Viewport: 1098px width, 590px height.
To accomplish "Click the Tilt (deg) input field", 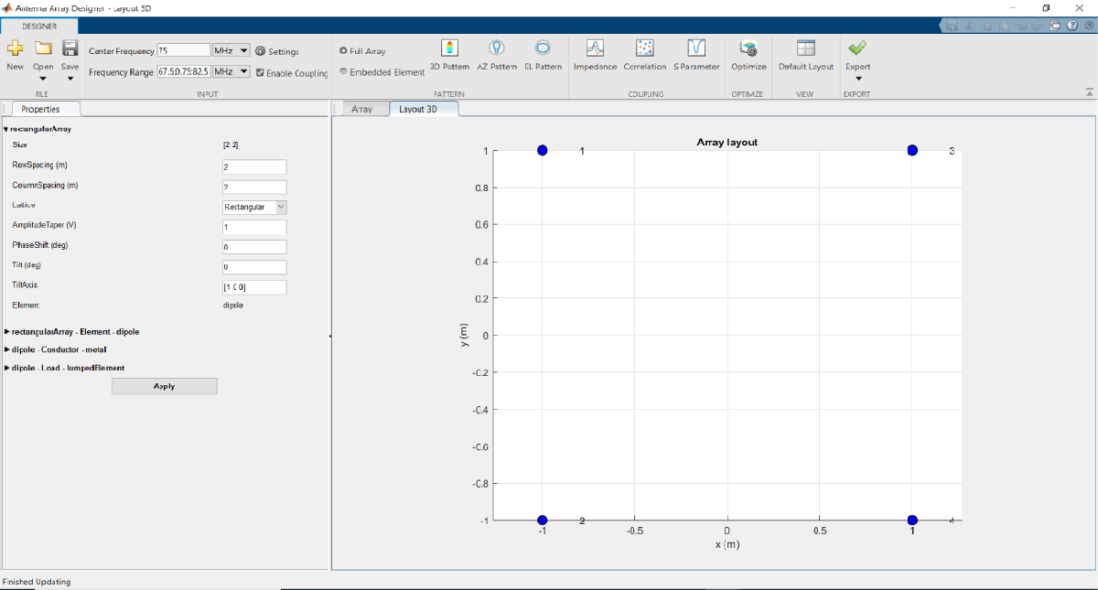I will click(x=254, y=267).
